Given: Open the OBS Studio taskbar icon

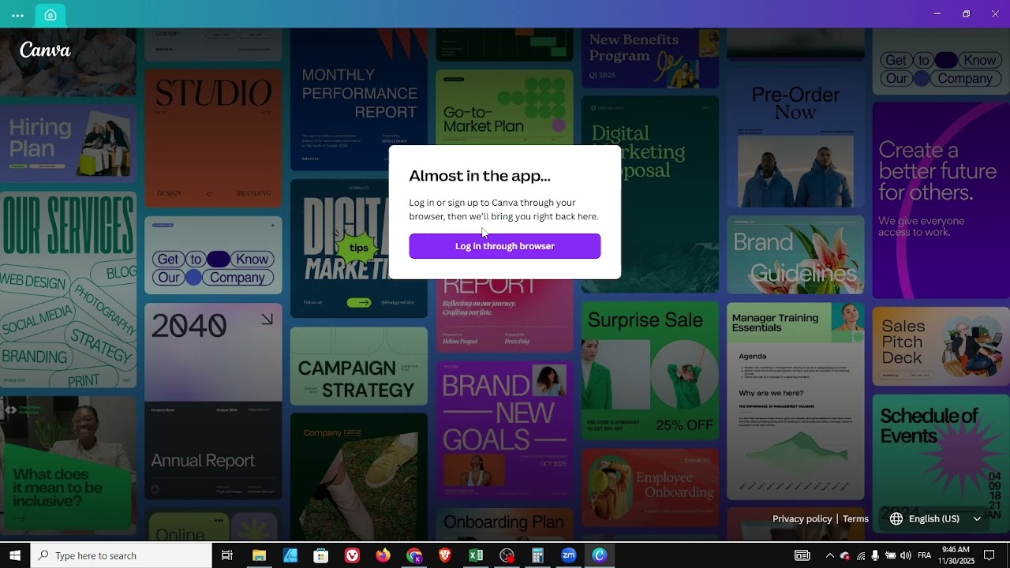Looking at the screenshot, I should [x=507, y=555].
